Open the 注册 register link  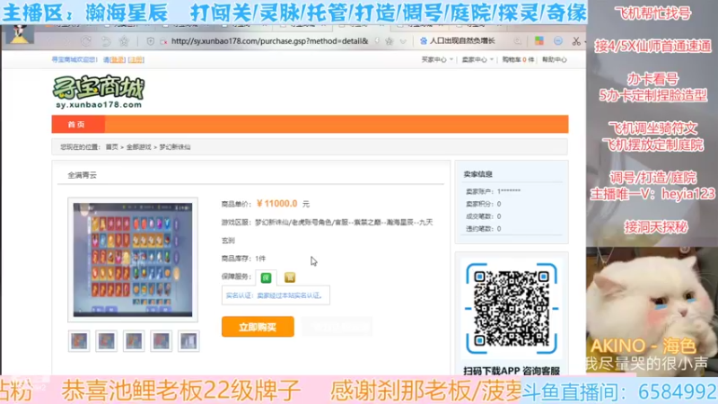click(x=136, y=59)
